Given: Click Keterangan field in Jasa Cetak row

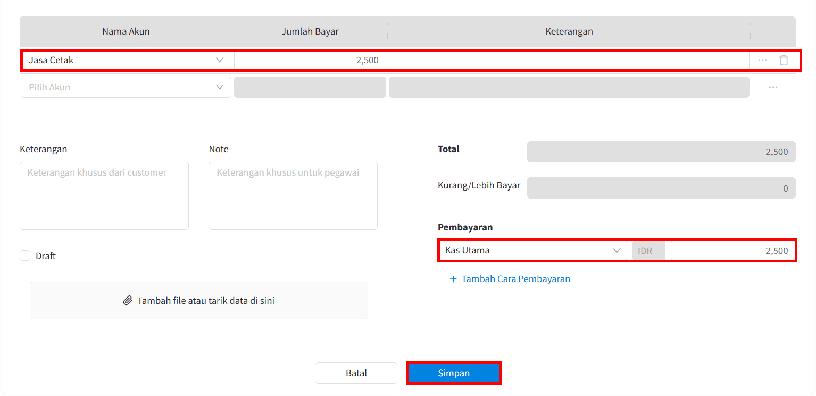Looking at the screenshot, I should 569,60.
